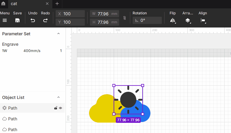
Task: Open the hamburger Menu icon
Action: 5,20
